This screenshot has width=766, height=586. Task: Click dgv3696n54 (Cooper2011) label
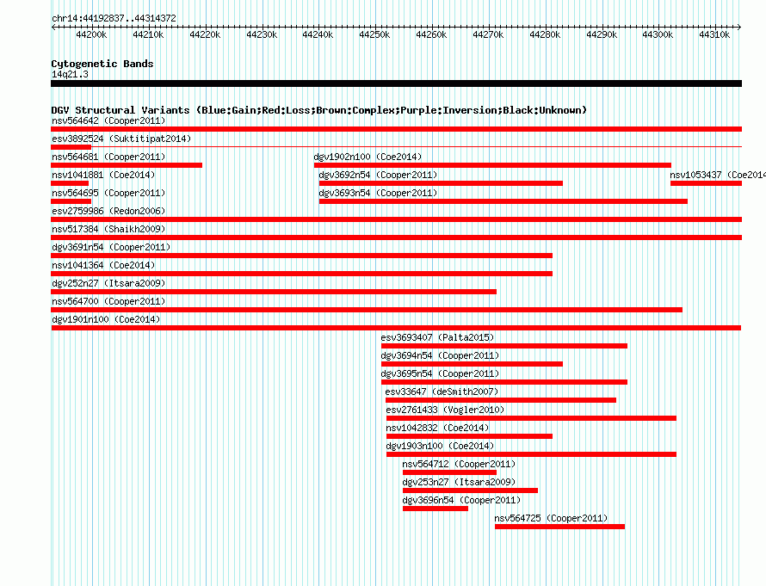click(461, 500)
